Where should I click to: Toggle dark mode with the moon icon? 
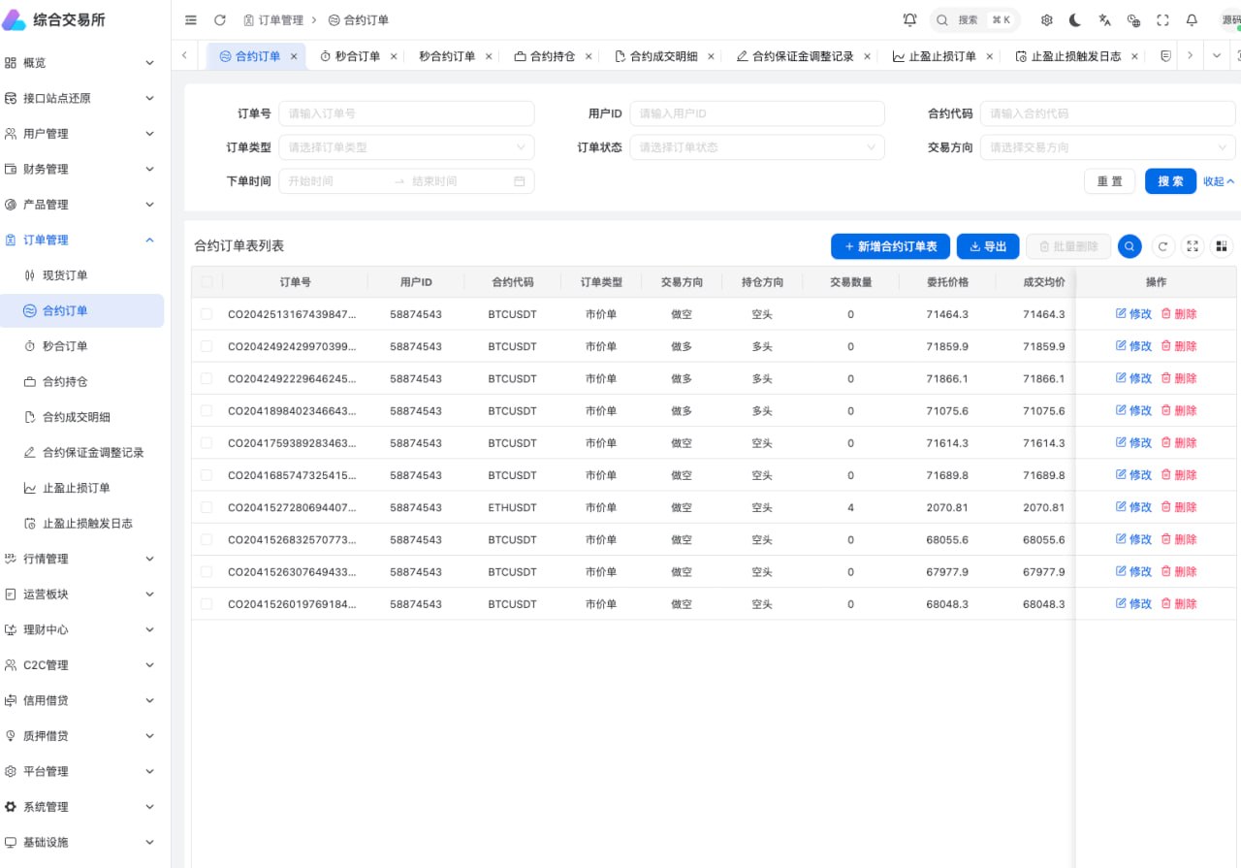click(x=1075, y=20)
